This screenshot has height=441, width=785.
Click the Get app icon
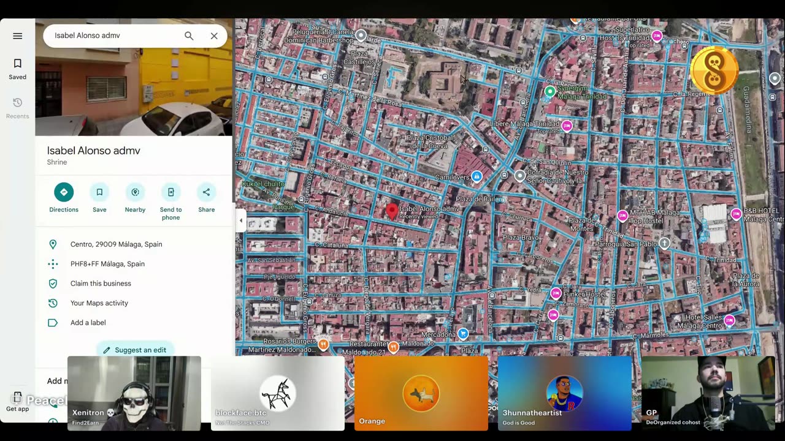point(17,401)
